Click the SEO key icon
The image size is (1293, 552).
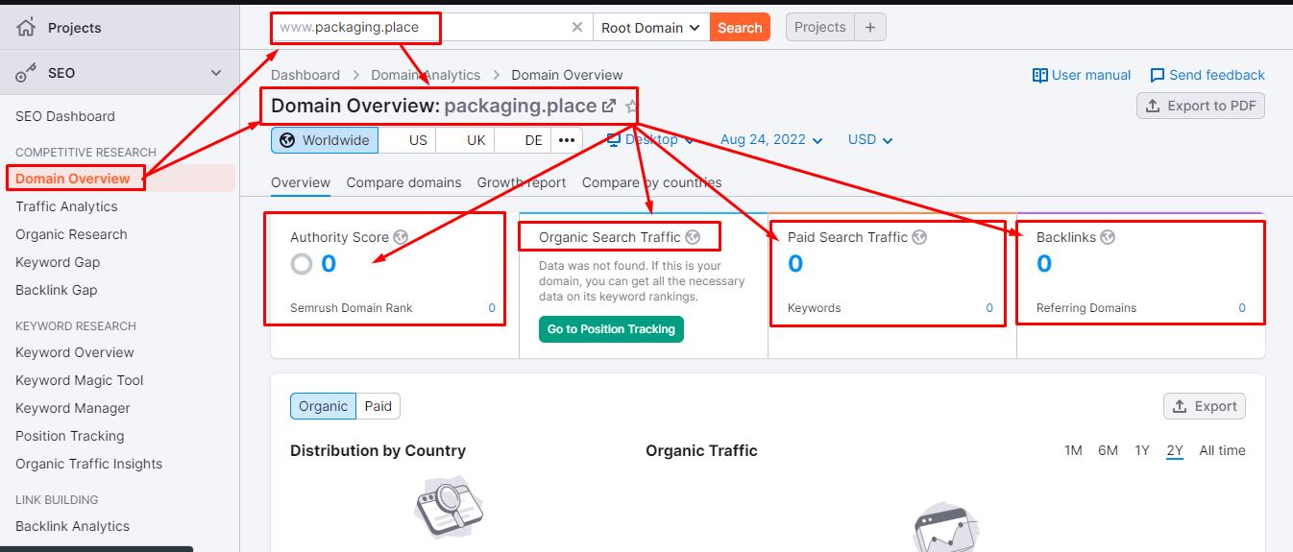tap(26, 73)
